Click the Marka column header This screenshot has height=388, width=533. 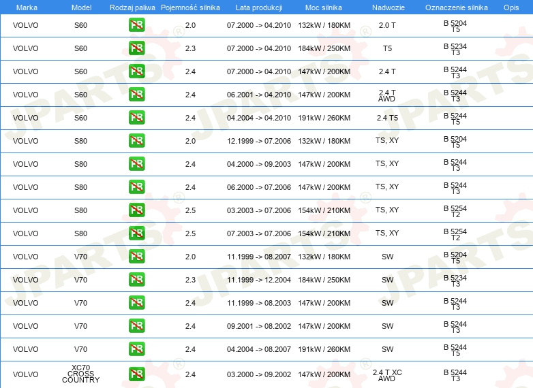tap(27, 7)
